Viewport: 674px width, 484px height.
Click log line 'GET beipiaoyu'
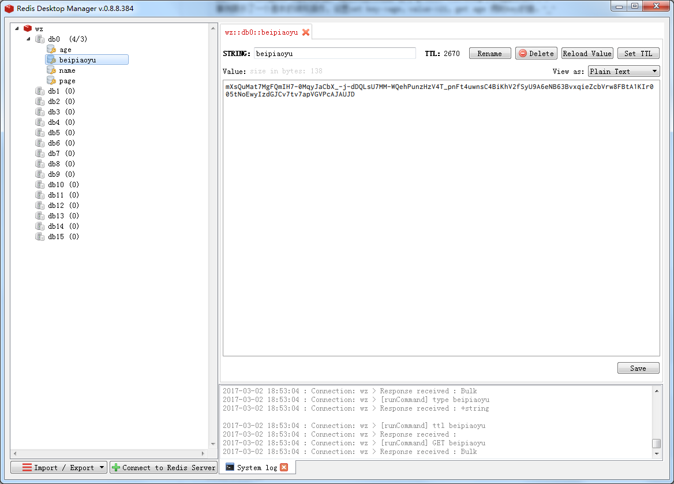(354, 442)
